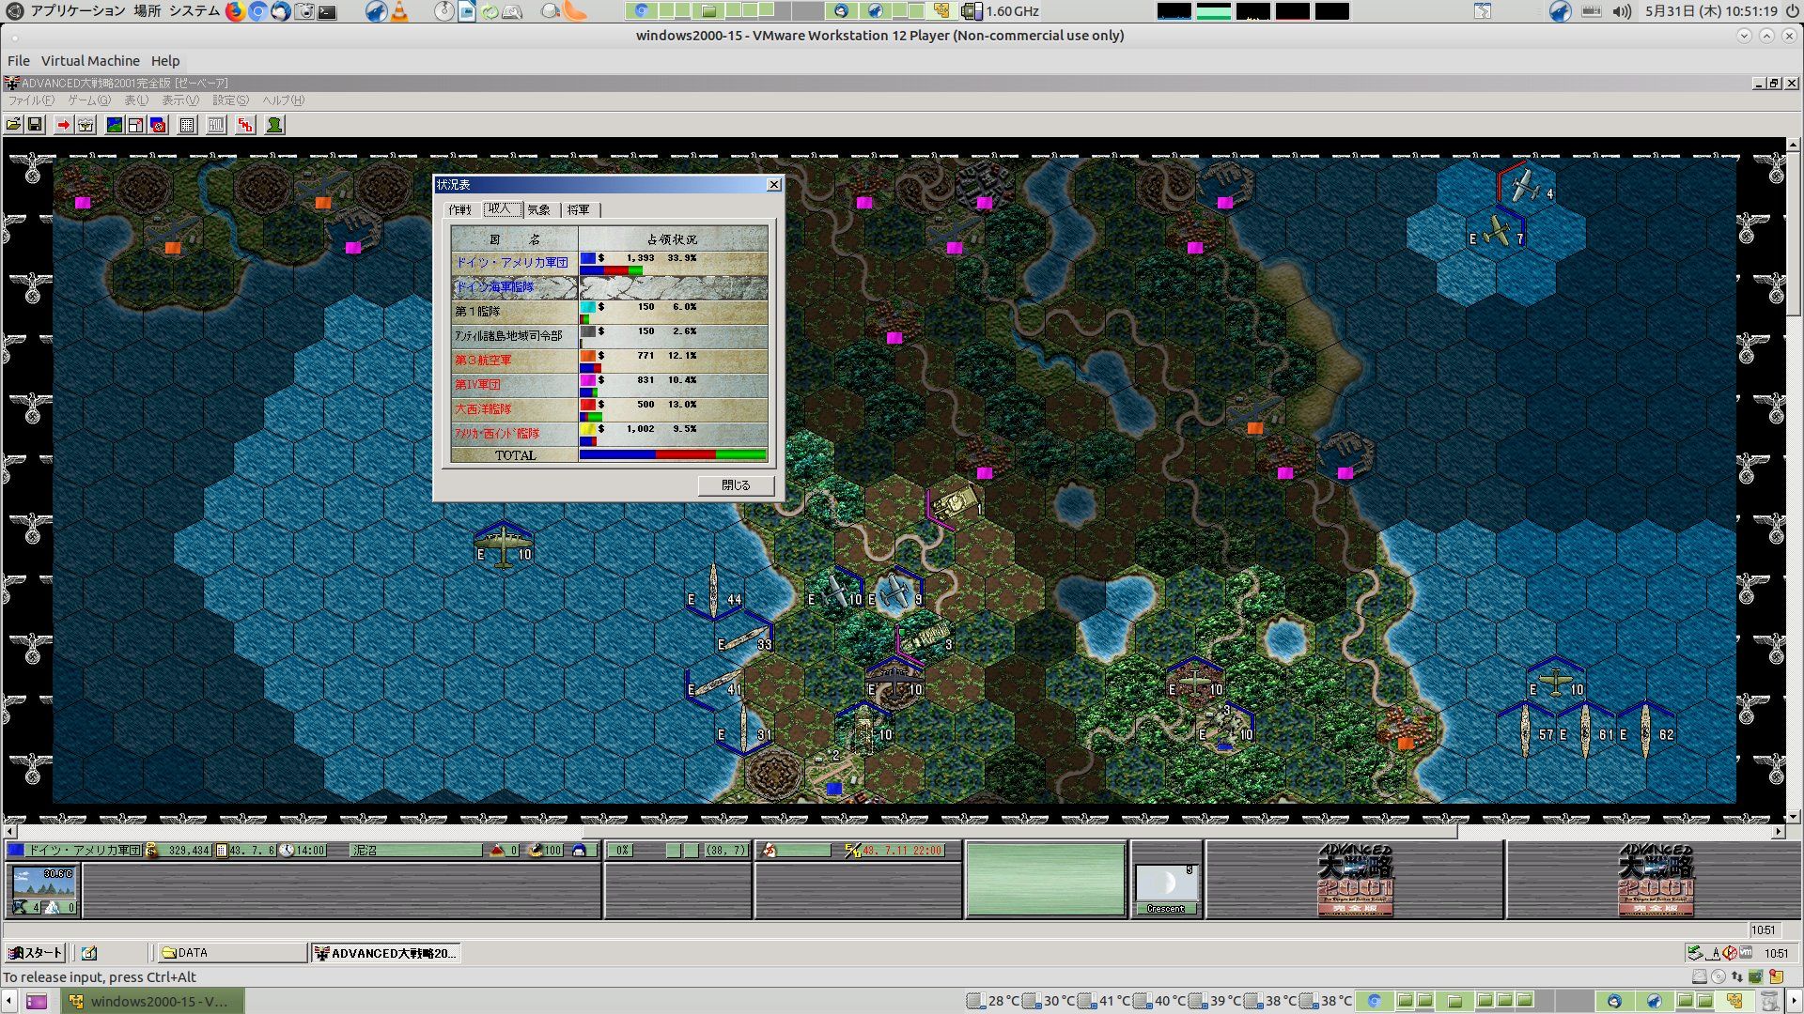This screenshot has height=1014, width=1804.
Task: Click the open file folder toolbar icon
Action: 14,125
